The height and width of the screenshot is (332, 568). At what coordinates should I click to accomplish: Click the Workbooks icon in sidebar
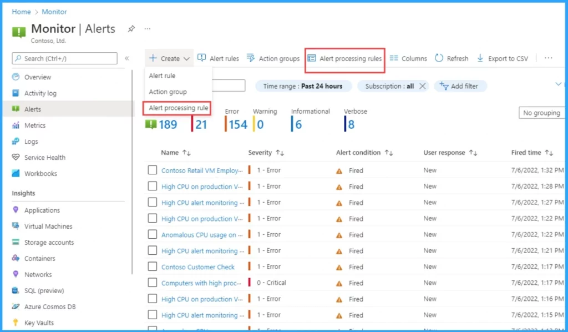pyautogui.click(x=16, y=173)
